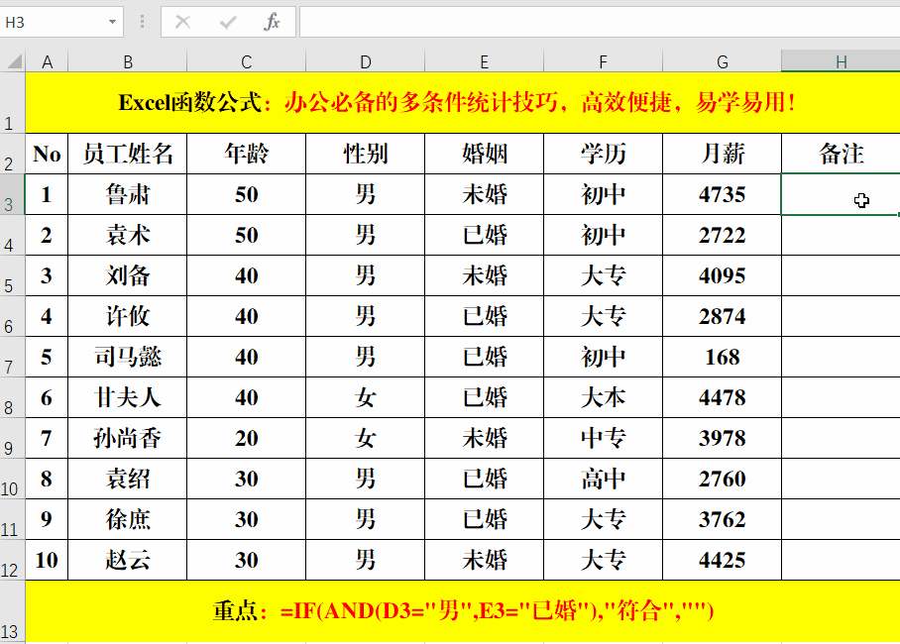This screenshot has width=900, height=644.
Task: Click salary cell '2760'
Action: 722,479
